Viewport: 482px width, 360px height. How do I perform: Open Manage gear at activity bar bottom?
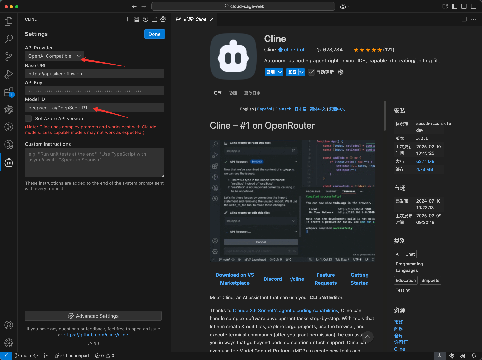9,343
